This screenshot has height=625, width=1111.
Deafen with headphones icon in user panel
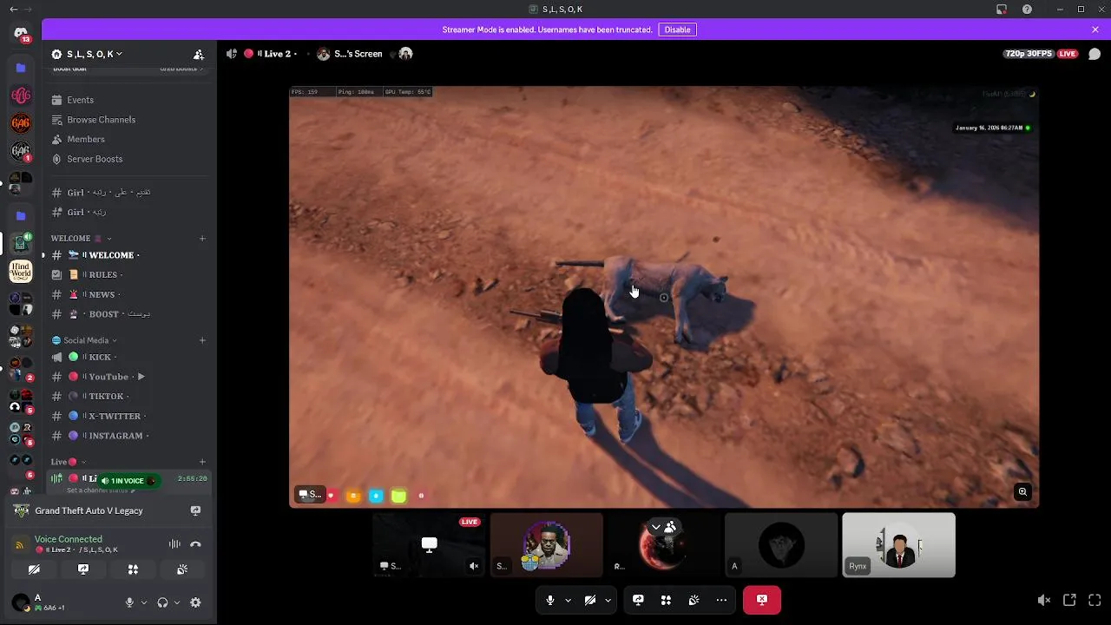click(162, 602)
